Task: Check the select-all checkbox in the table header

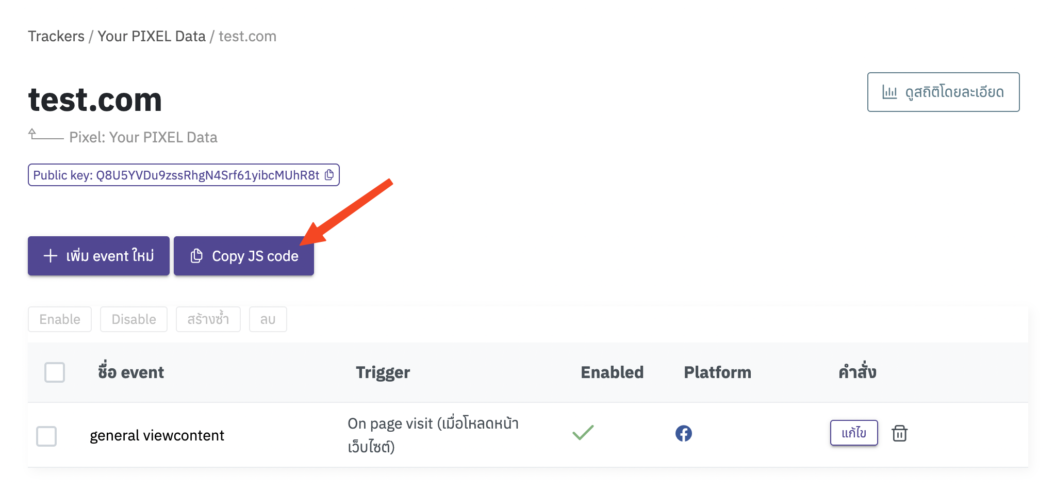Action: coord(54,372)
